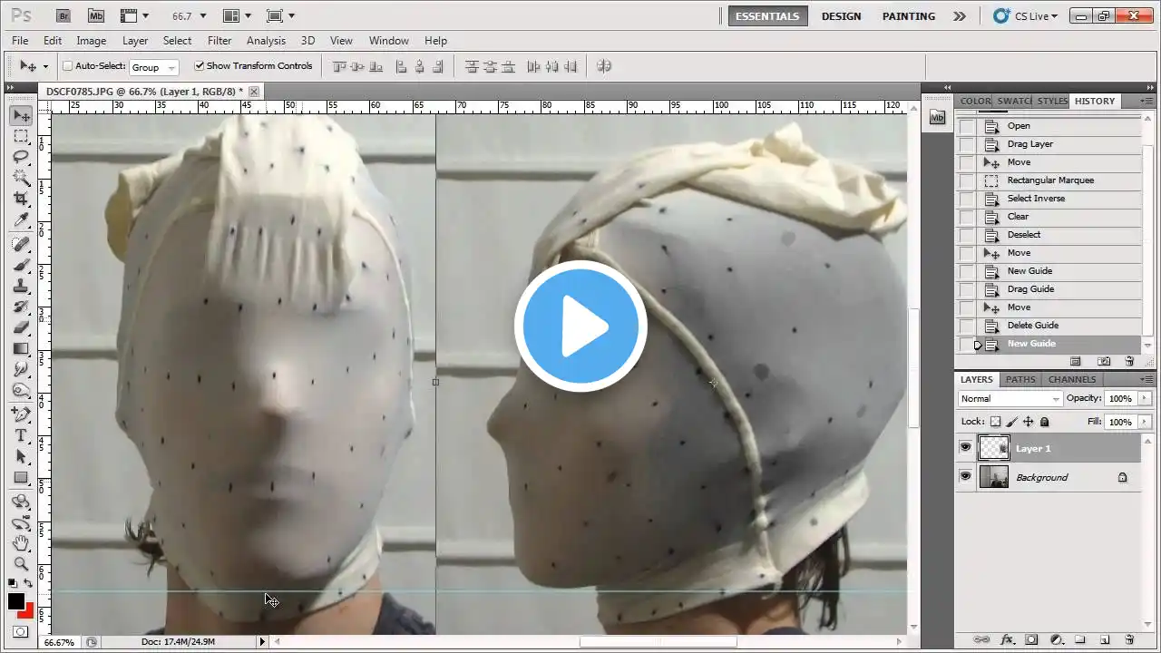Launch Bridge from the application bar
The image size is (1161, 653).
63,15
